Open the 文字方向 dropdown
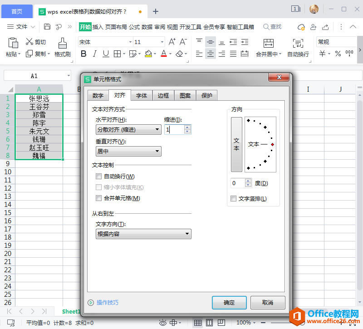Screen dimensions: 363x329 [143, 234]
